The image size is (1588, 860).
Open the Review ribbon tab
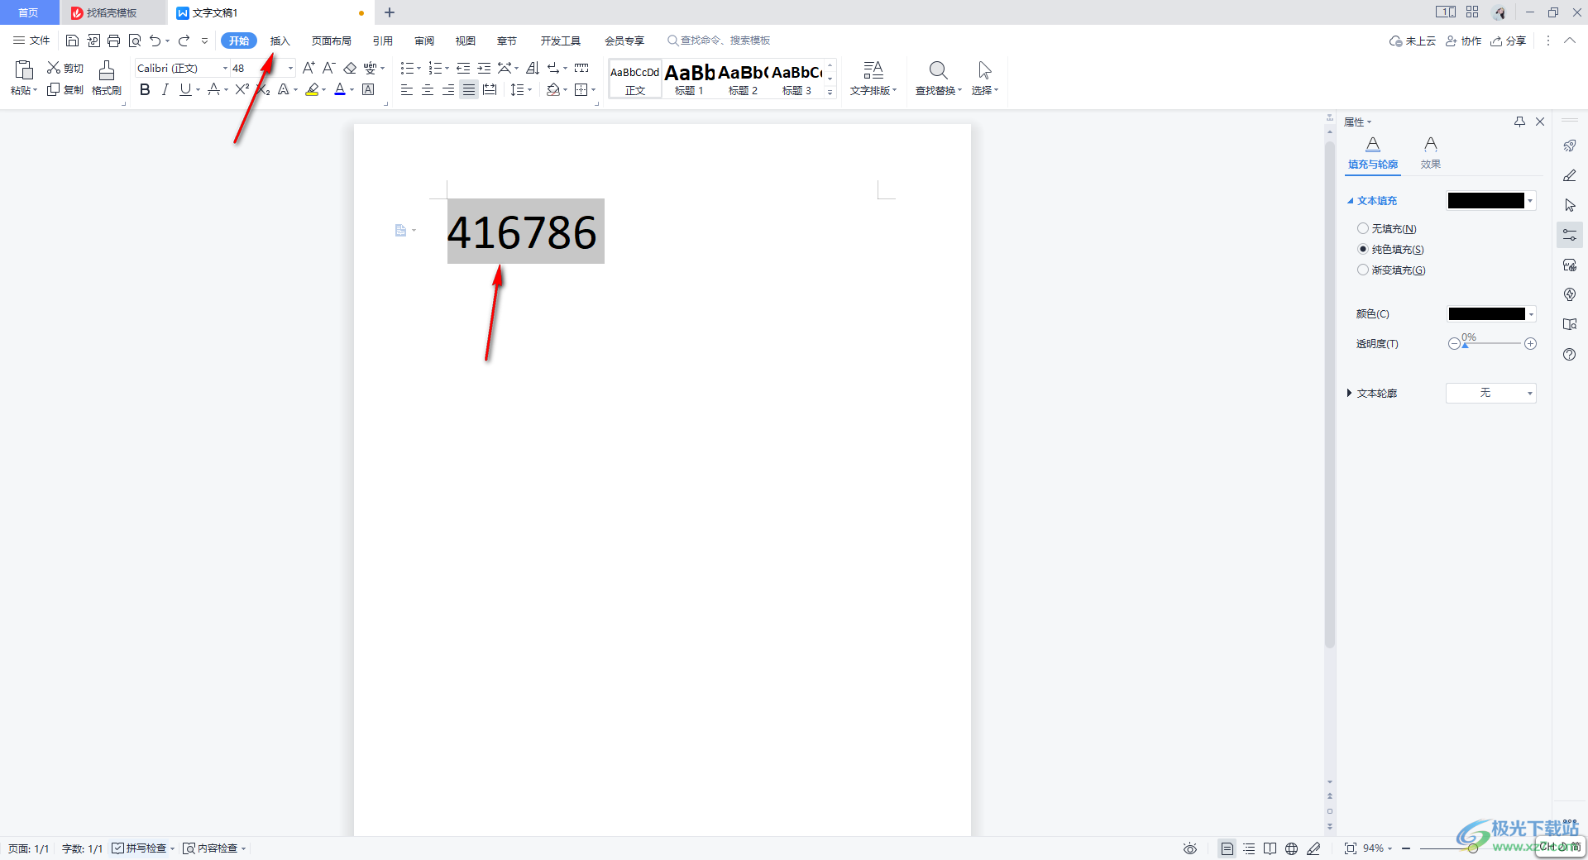pyautogui.click(x=424, y=41)
